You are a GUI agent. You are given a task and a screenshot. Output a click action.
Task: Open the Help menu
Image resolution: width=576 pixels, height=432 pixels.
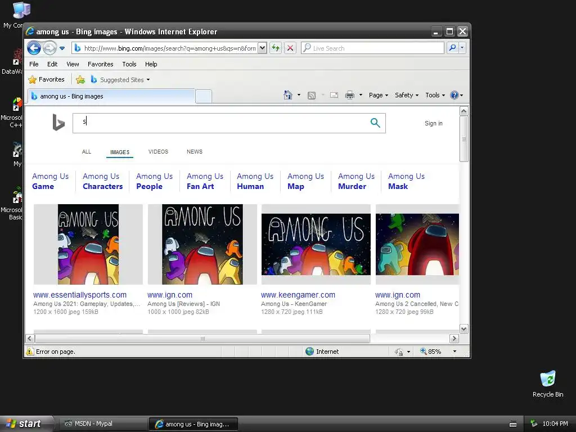point(151,64)
